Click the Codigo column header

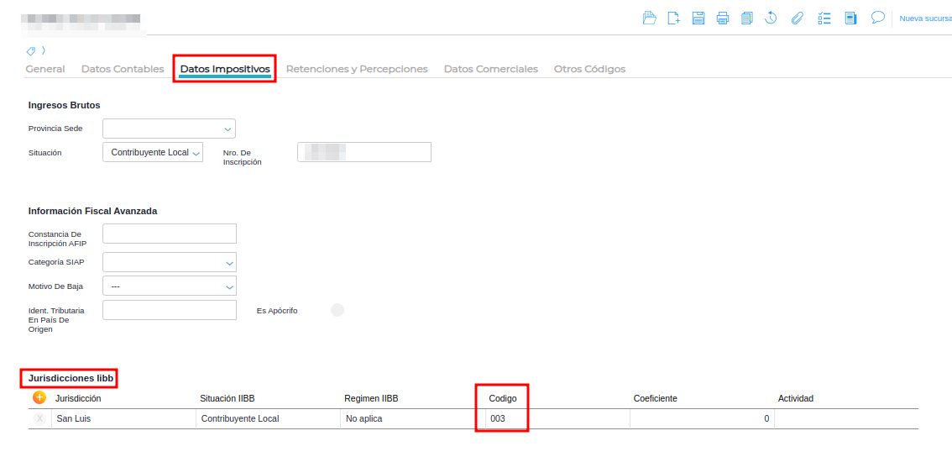503,398
